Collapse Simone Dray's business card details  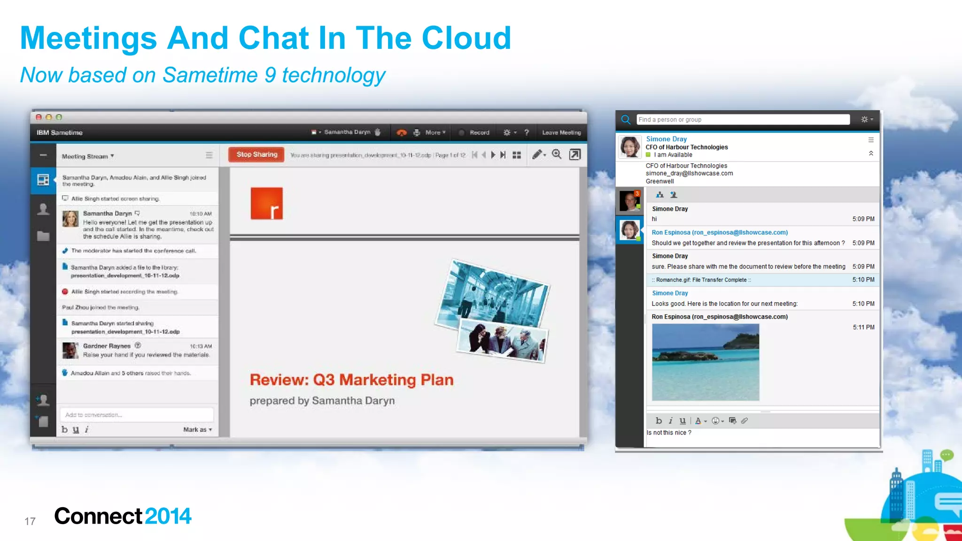point(871,153)
